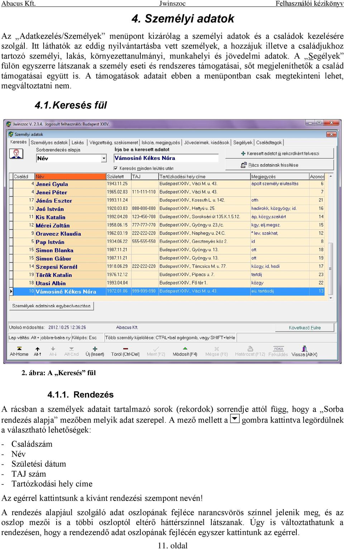Open the Iskola, megjegyzés tab
Viewport: 344px width, 549px height.
[161, 142]
